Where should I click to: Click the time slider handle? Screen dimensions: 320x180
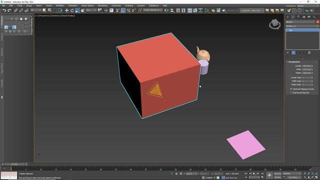point(14,164)
